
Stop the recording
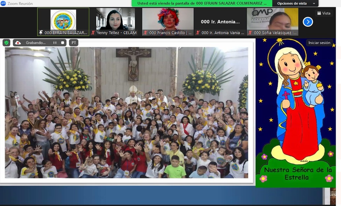[62, 43]
